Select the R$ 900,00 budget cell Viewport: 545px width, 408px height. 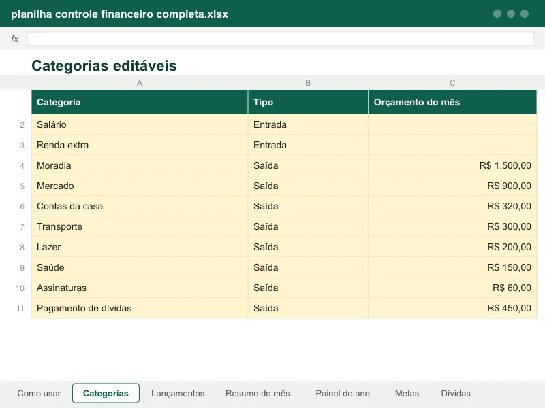pyautogui.click(x=452, y=186)
